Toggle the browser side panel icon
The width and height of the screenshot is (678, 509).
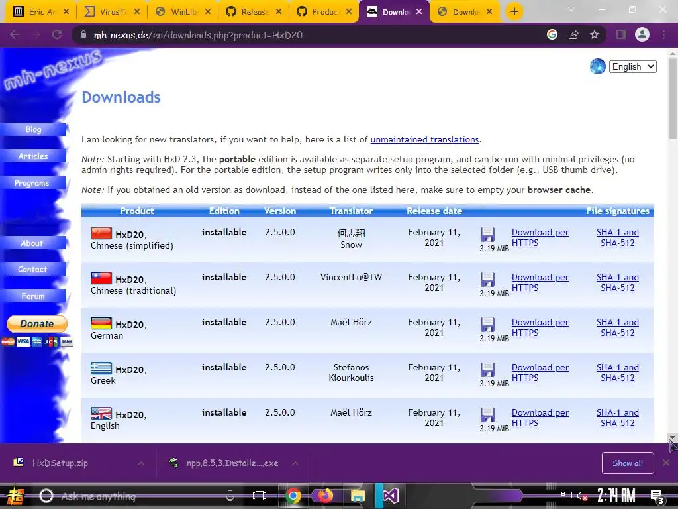pyautogui.click(x=621, y=34)
